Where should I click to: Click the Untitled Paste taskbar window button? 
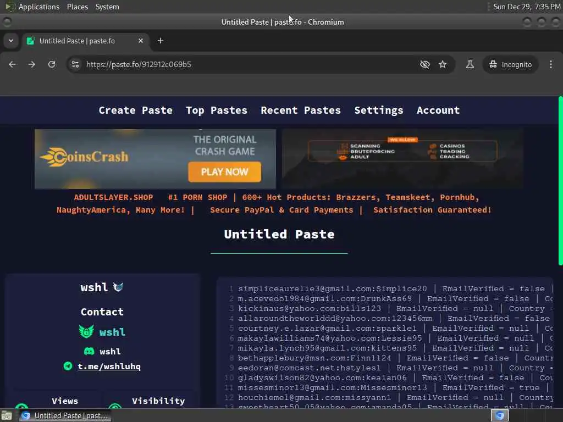click(66, 415)
